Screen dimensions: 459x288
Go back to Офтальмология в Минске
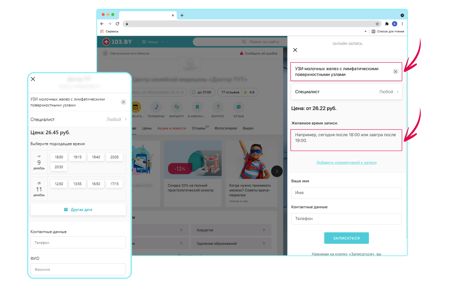[126, 54]
